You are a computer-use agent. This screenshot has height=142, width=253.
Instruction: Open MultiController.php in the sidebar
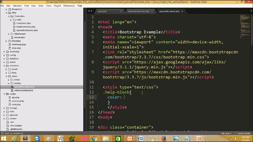[x=26, y=27]
